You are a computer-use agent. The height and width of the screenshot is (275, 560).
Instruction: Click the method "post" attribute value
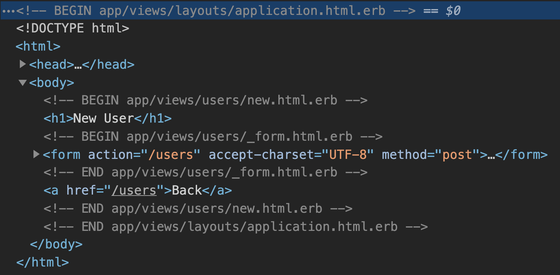tap(457, 155)
